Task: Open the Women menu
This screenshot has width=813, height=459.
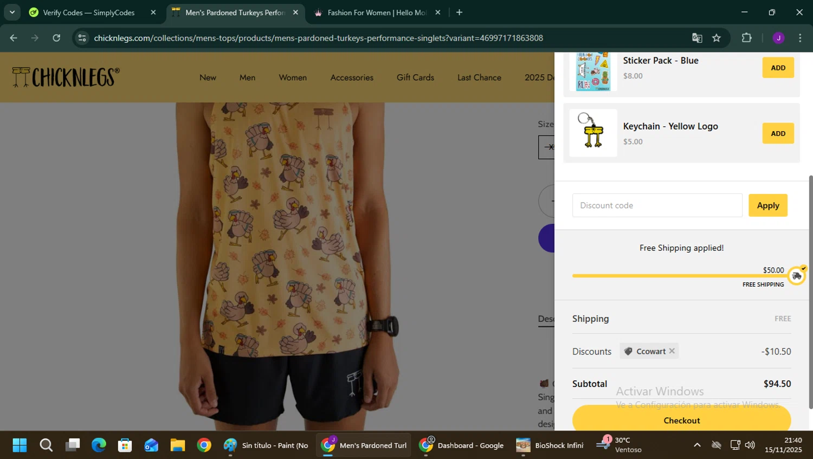Action: tap(293, 77)
